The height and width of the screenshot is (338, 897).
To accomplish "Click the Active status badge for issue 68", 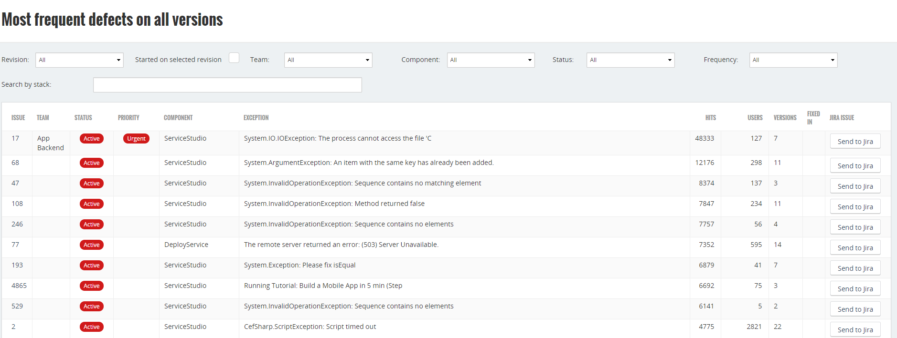I will pos(92,163).
